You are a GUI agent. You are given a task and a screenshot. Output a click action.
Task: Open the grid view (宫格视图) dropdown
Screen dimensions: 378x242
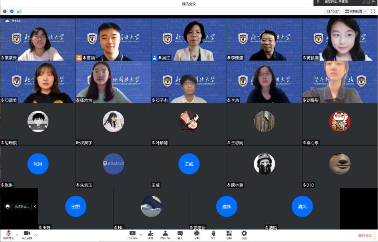[355, 11]
